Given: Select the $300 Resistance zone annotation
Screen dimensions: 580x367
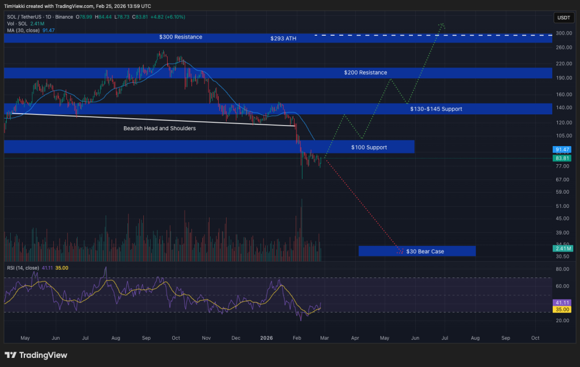Looking at the screenshot, I should 181,37.
